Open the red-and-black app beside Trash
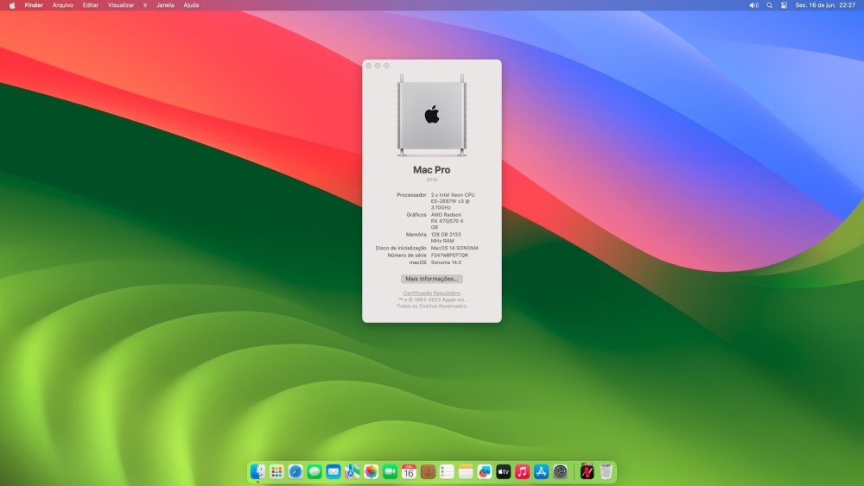The width and height of the screenshot is (864, 486). point(587,471)
